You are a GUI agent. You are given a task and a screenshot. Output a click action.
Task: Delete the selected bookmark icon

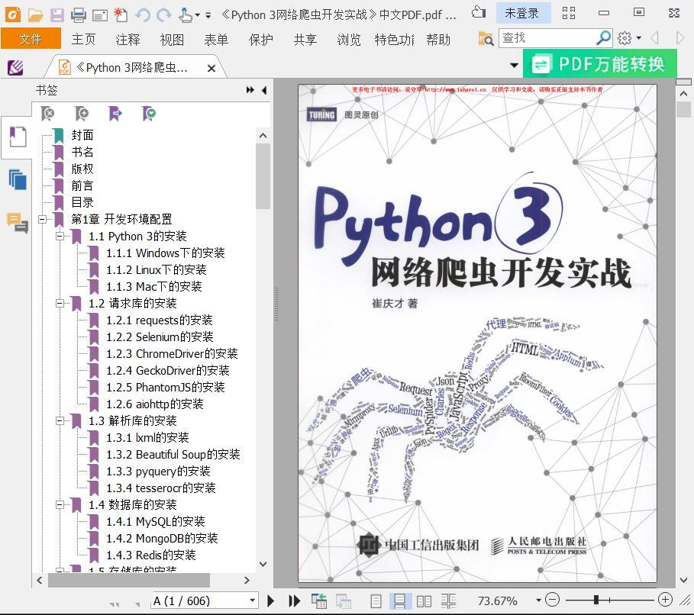(x=47, y=114)
